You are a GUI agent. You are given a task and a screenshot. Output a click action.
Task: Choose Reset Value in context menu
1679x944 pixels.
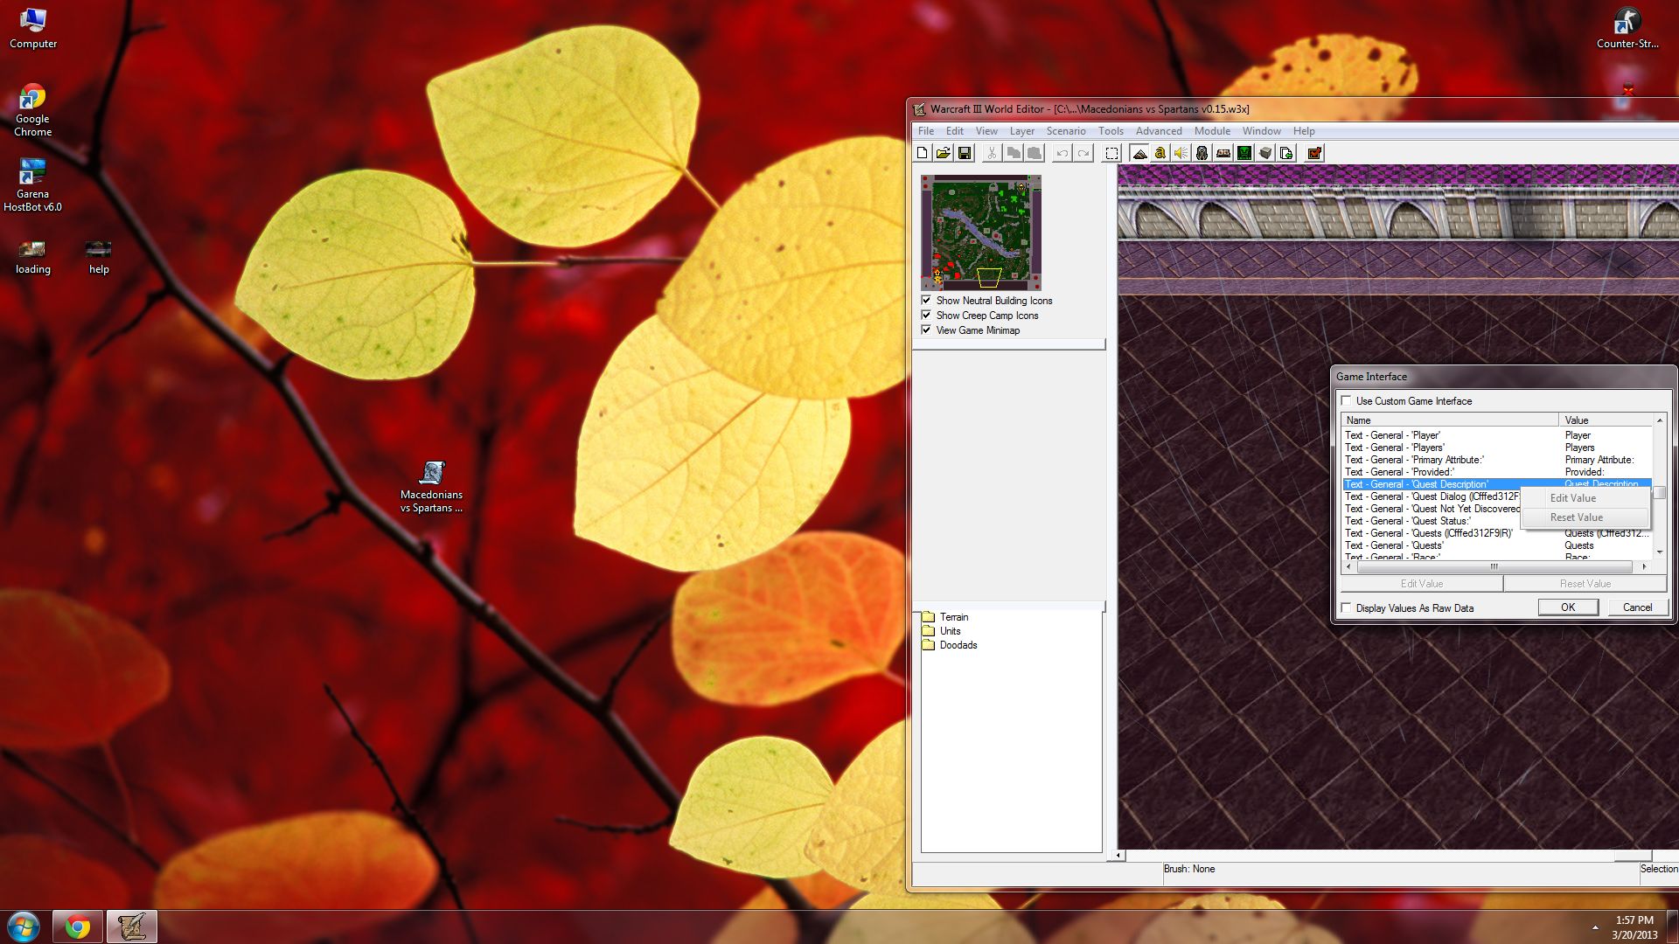tap(1585, 517)
